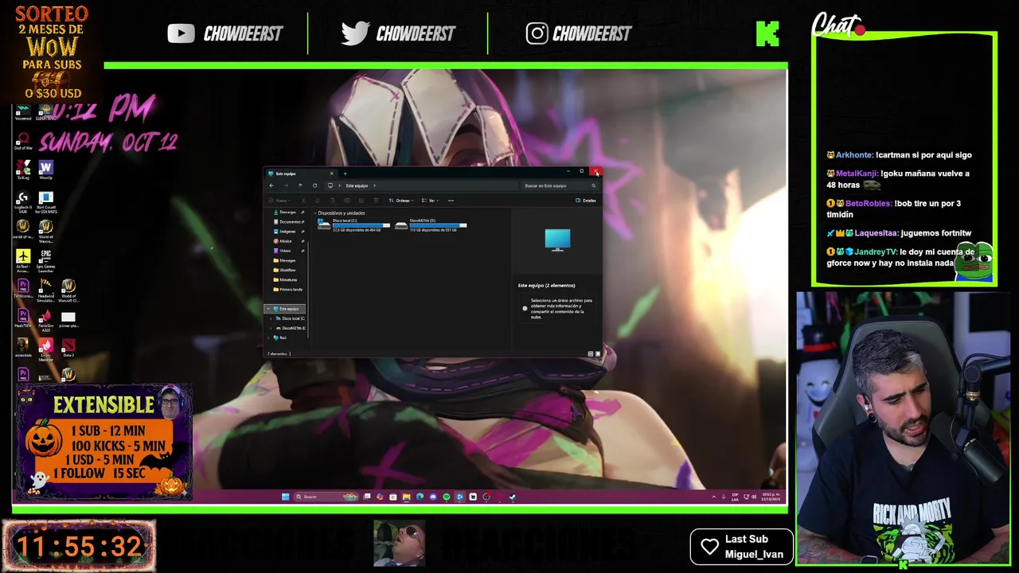Show hidden system tray icons

(713, 497)
